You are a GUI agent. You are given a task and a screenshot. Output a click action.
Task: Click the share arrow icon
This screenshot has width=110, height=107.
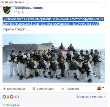(x=63, y=89)
